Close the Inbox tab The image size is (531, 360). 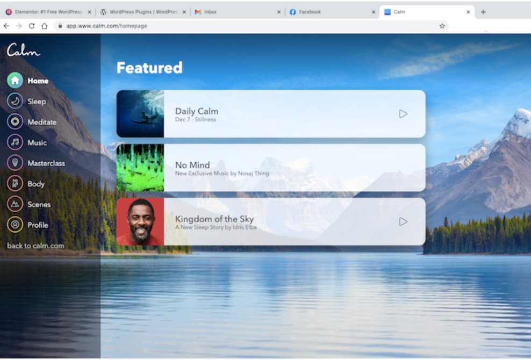279,12
